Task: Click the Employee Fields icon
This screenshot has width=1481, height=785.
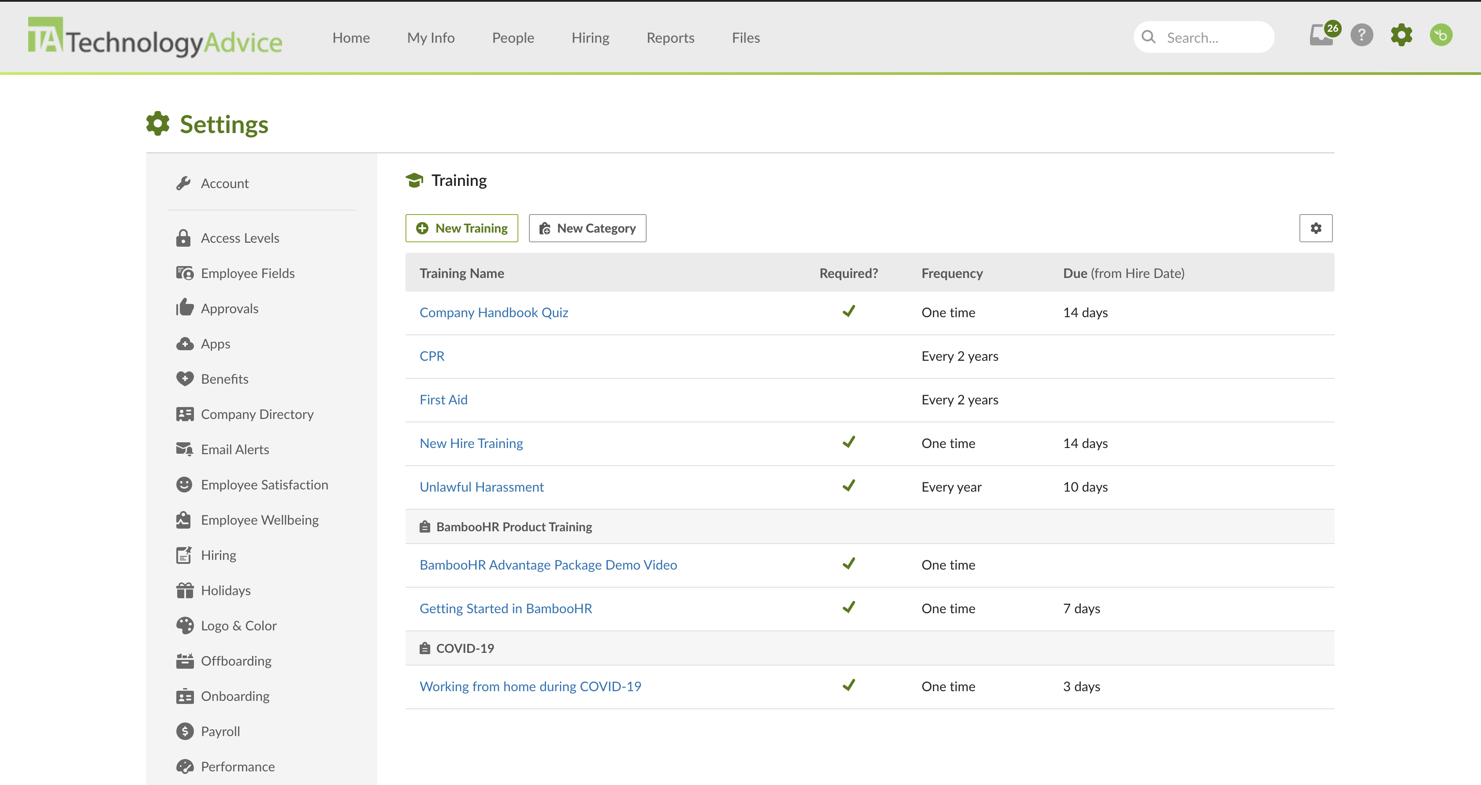Action: point(185,273)
